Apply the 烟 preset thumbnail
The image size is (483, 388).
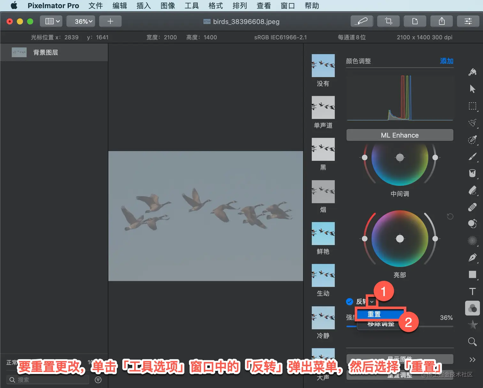pos(323,191)
